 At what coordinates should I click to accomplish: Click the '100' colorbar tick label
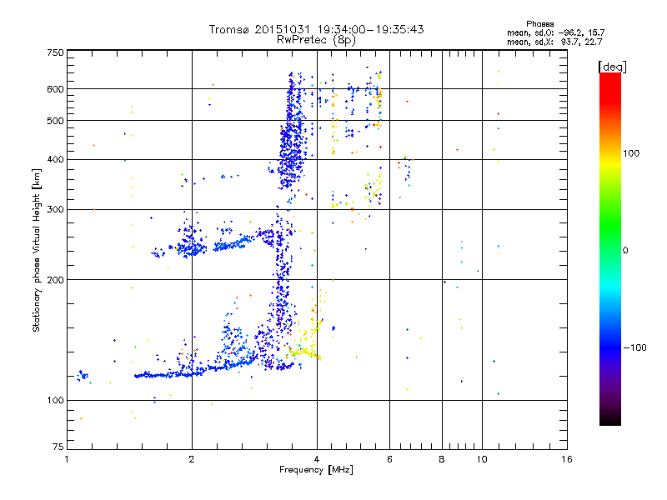coord(631,153)
